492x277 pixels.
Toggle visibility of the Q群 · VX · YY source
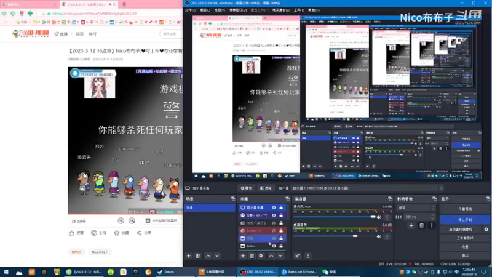tap(274, 215)
